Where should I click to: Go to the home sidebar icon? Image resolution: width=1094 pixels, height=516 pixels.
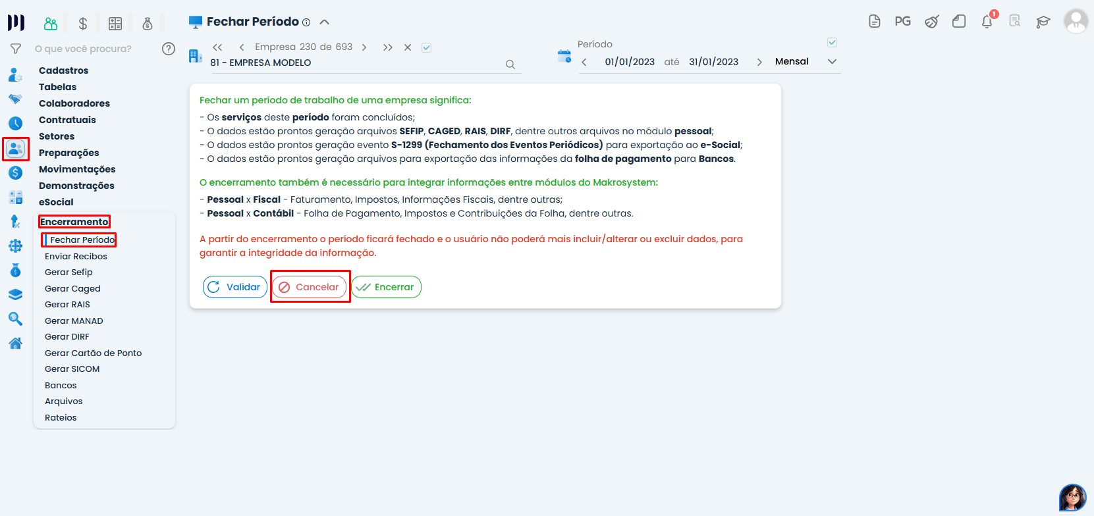coord(15,343)
